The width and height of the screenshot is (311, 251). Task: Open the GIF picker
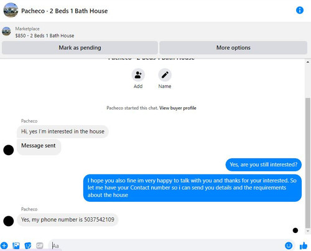(x=40, y=245)
